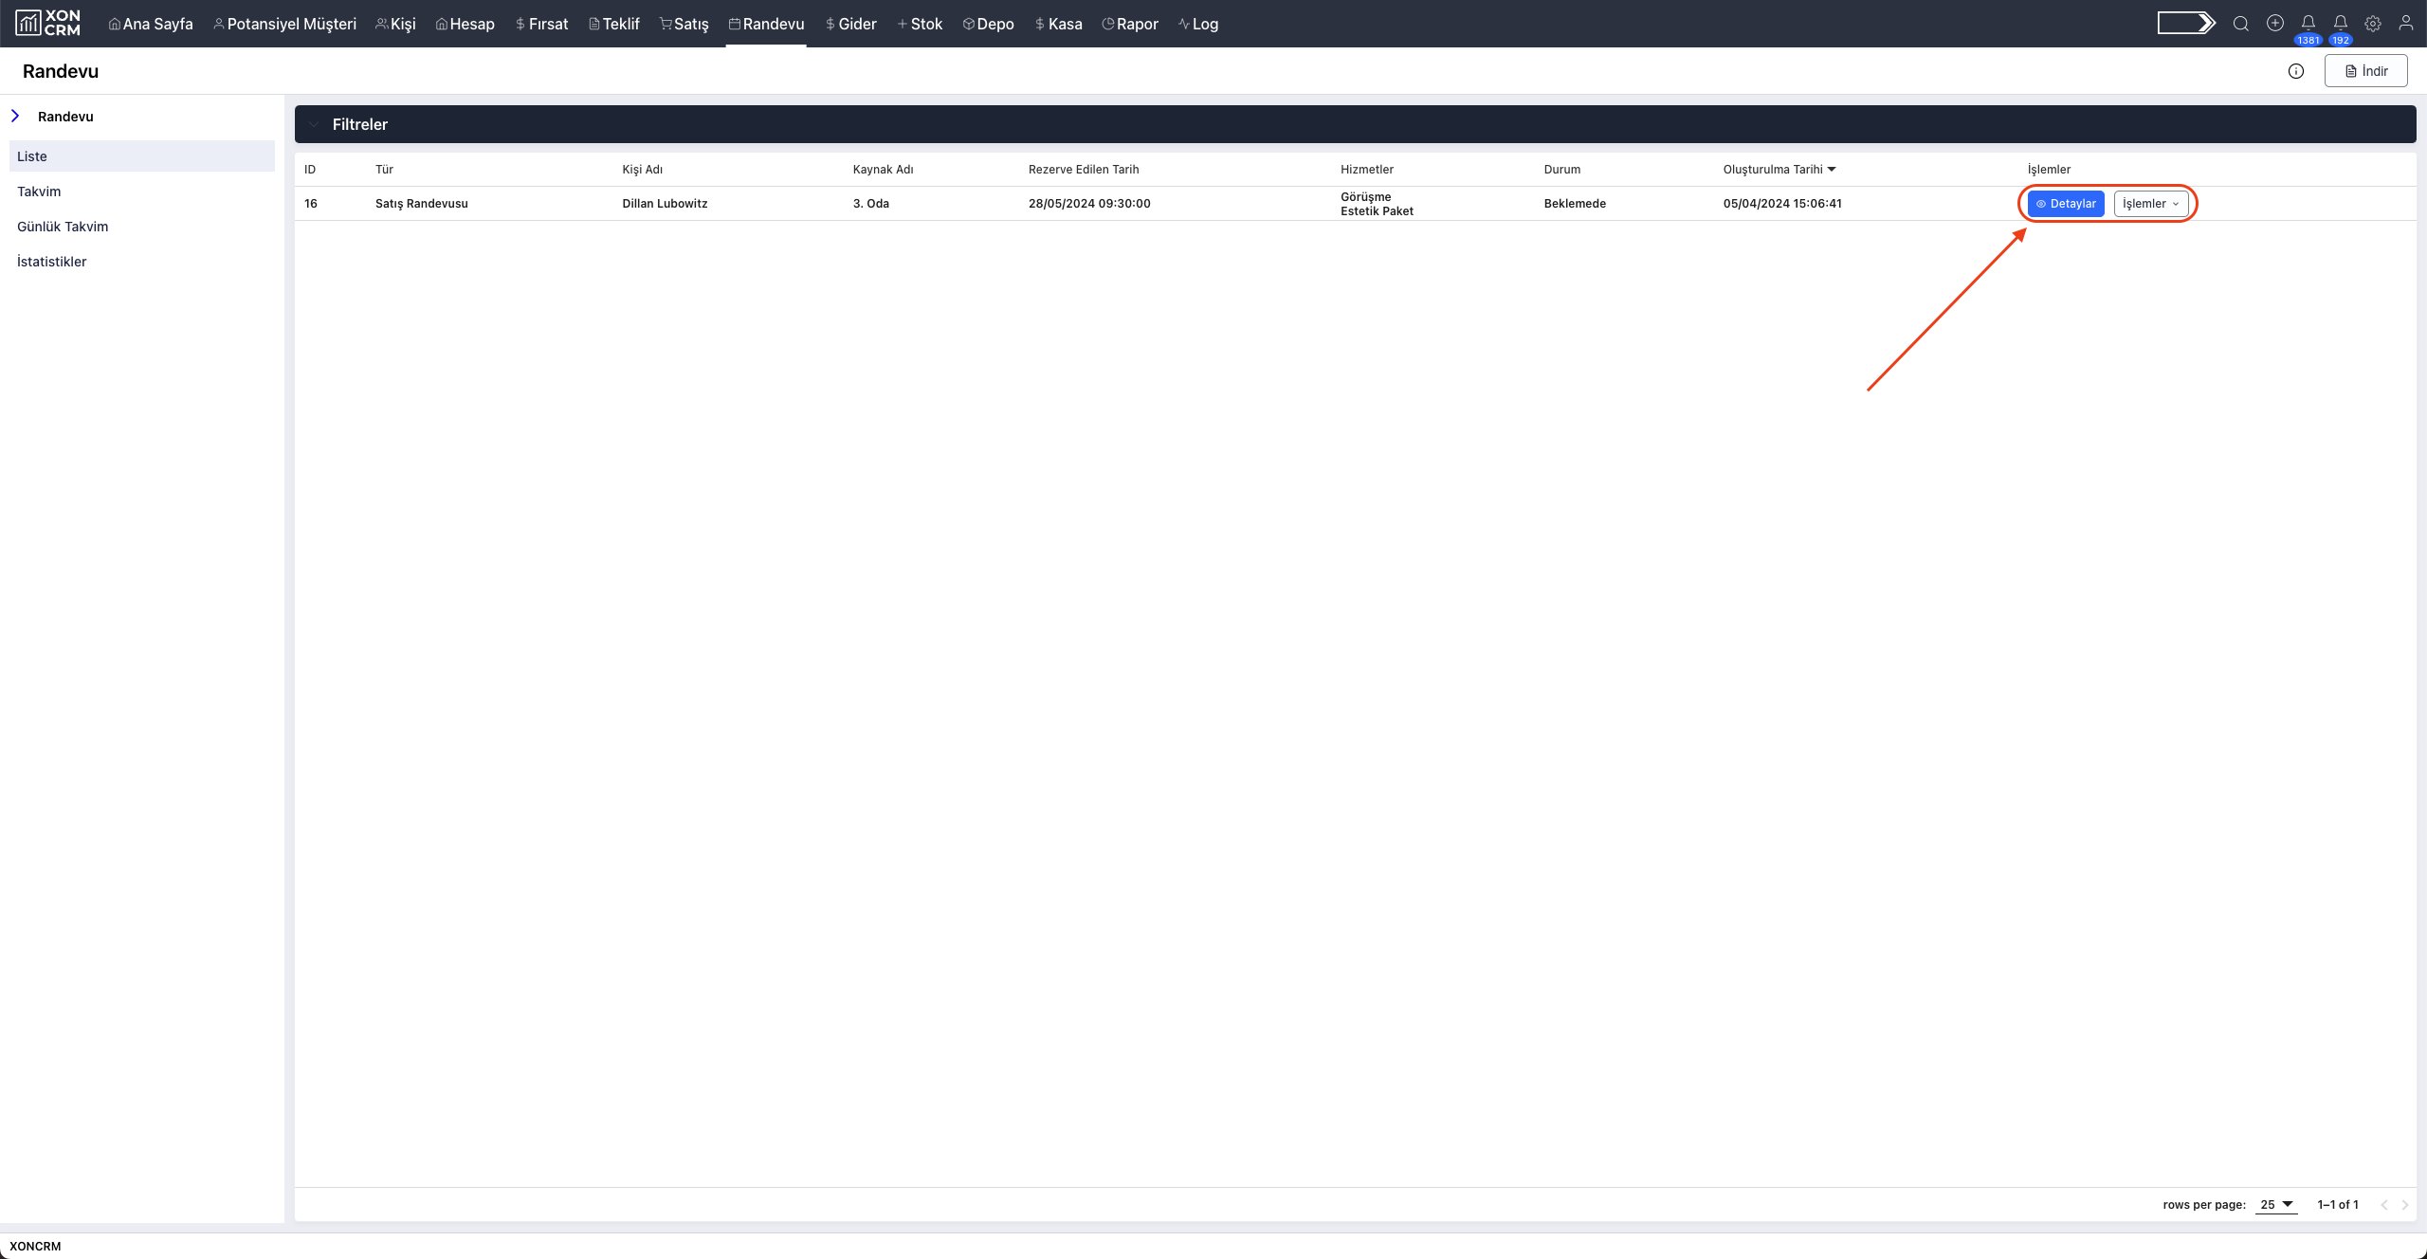This screenshot has width=2427, height=1259.
Task: Click the İndir download button
Action: (x=2365, y=71)
